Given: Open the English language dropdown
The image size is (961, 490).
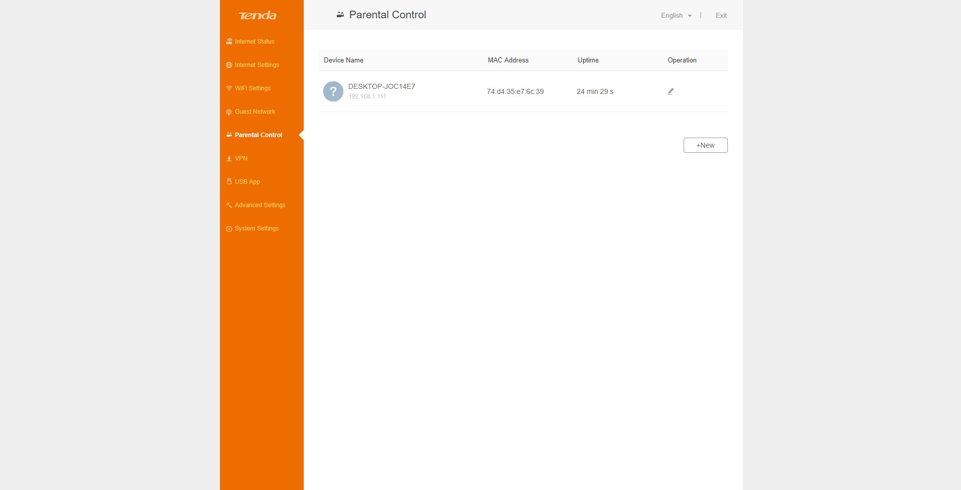Looking at the screenshot, I should pyautogui.click(x=676, y=16).
